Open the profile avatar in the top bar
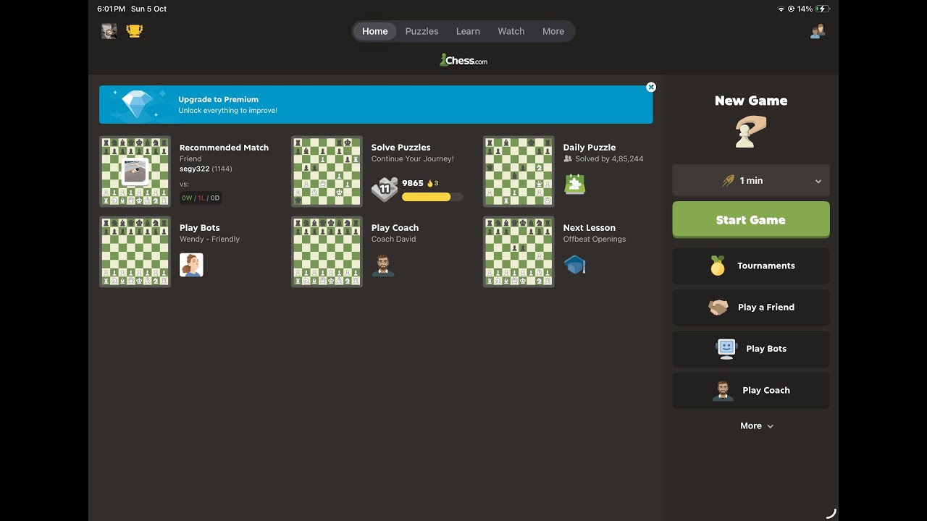The width and height of the screenshot is (927, 521). click(x=109, y=31)
